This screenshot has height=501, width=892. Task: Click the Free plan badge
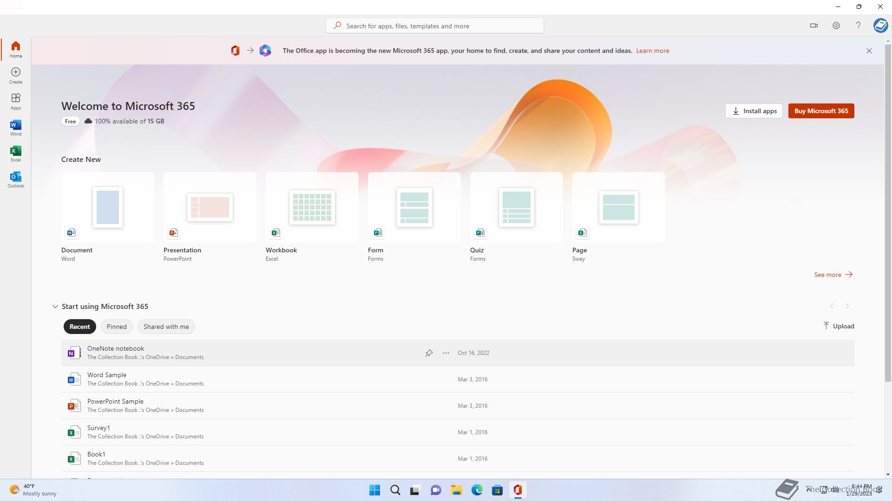(70, 121)
